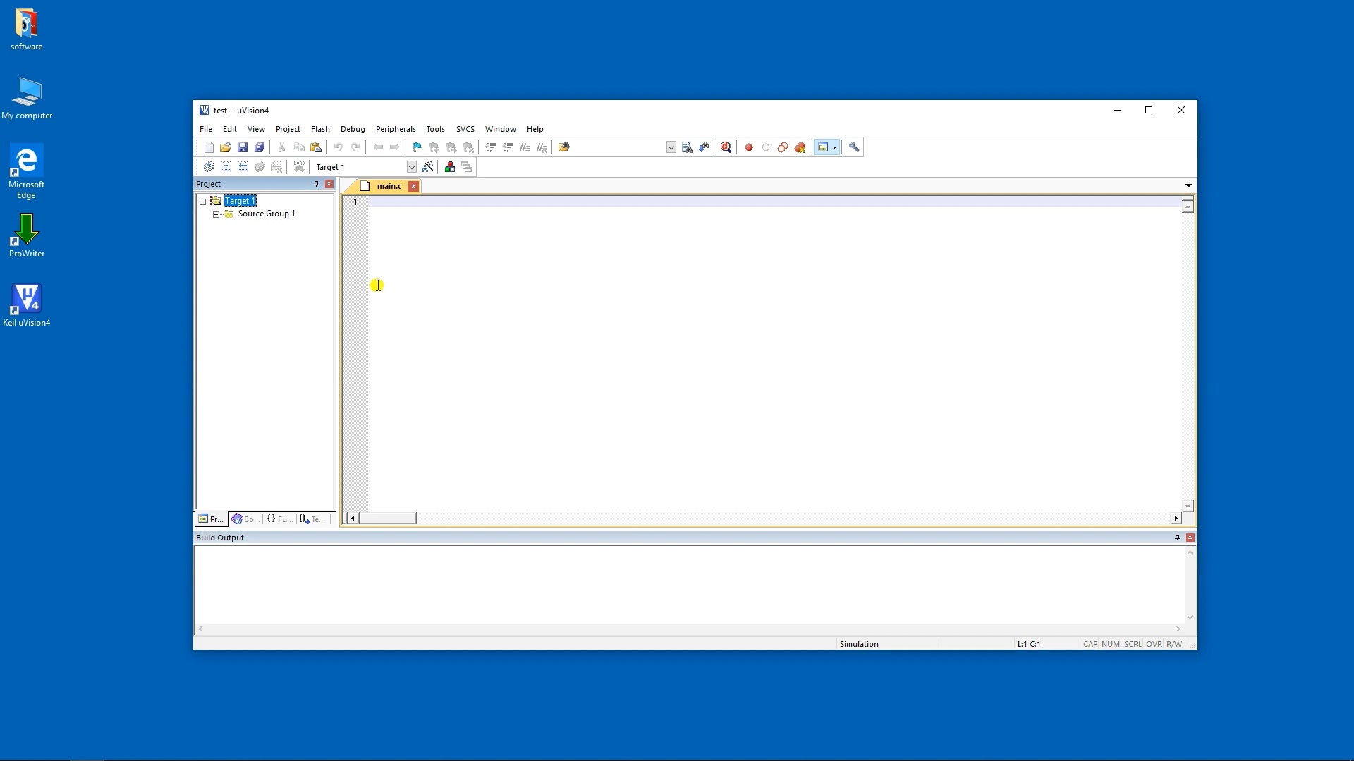Click the Batch Build icon

coord(260,167)
